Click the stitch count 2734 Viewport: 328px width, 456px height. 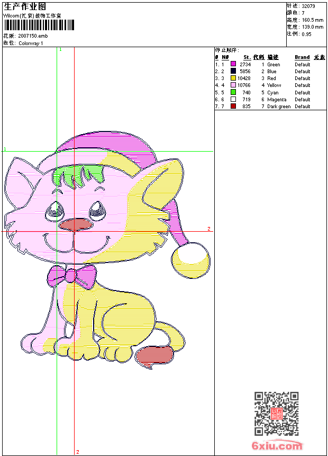click(x=245, y=64)
